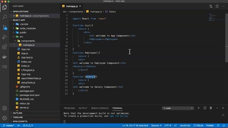Screen dimensions: 228x128
Task: Open the editor More Actions menu
Action: coord(223,6)
